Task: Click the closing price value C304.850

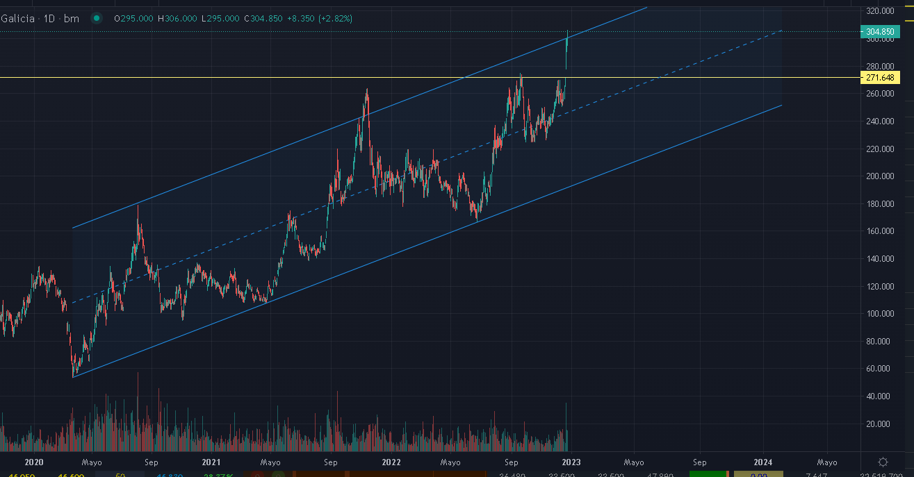Action: click(x=263, y=19)
